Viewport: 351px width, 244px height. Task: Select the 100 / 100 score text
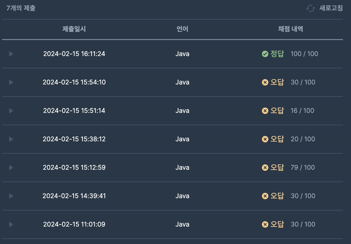point(304,54)
